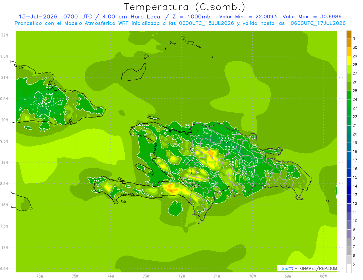363x280 pixels.
Task: Click the '31' value on the color bar
Action: (355, 39)
